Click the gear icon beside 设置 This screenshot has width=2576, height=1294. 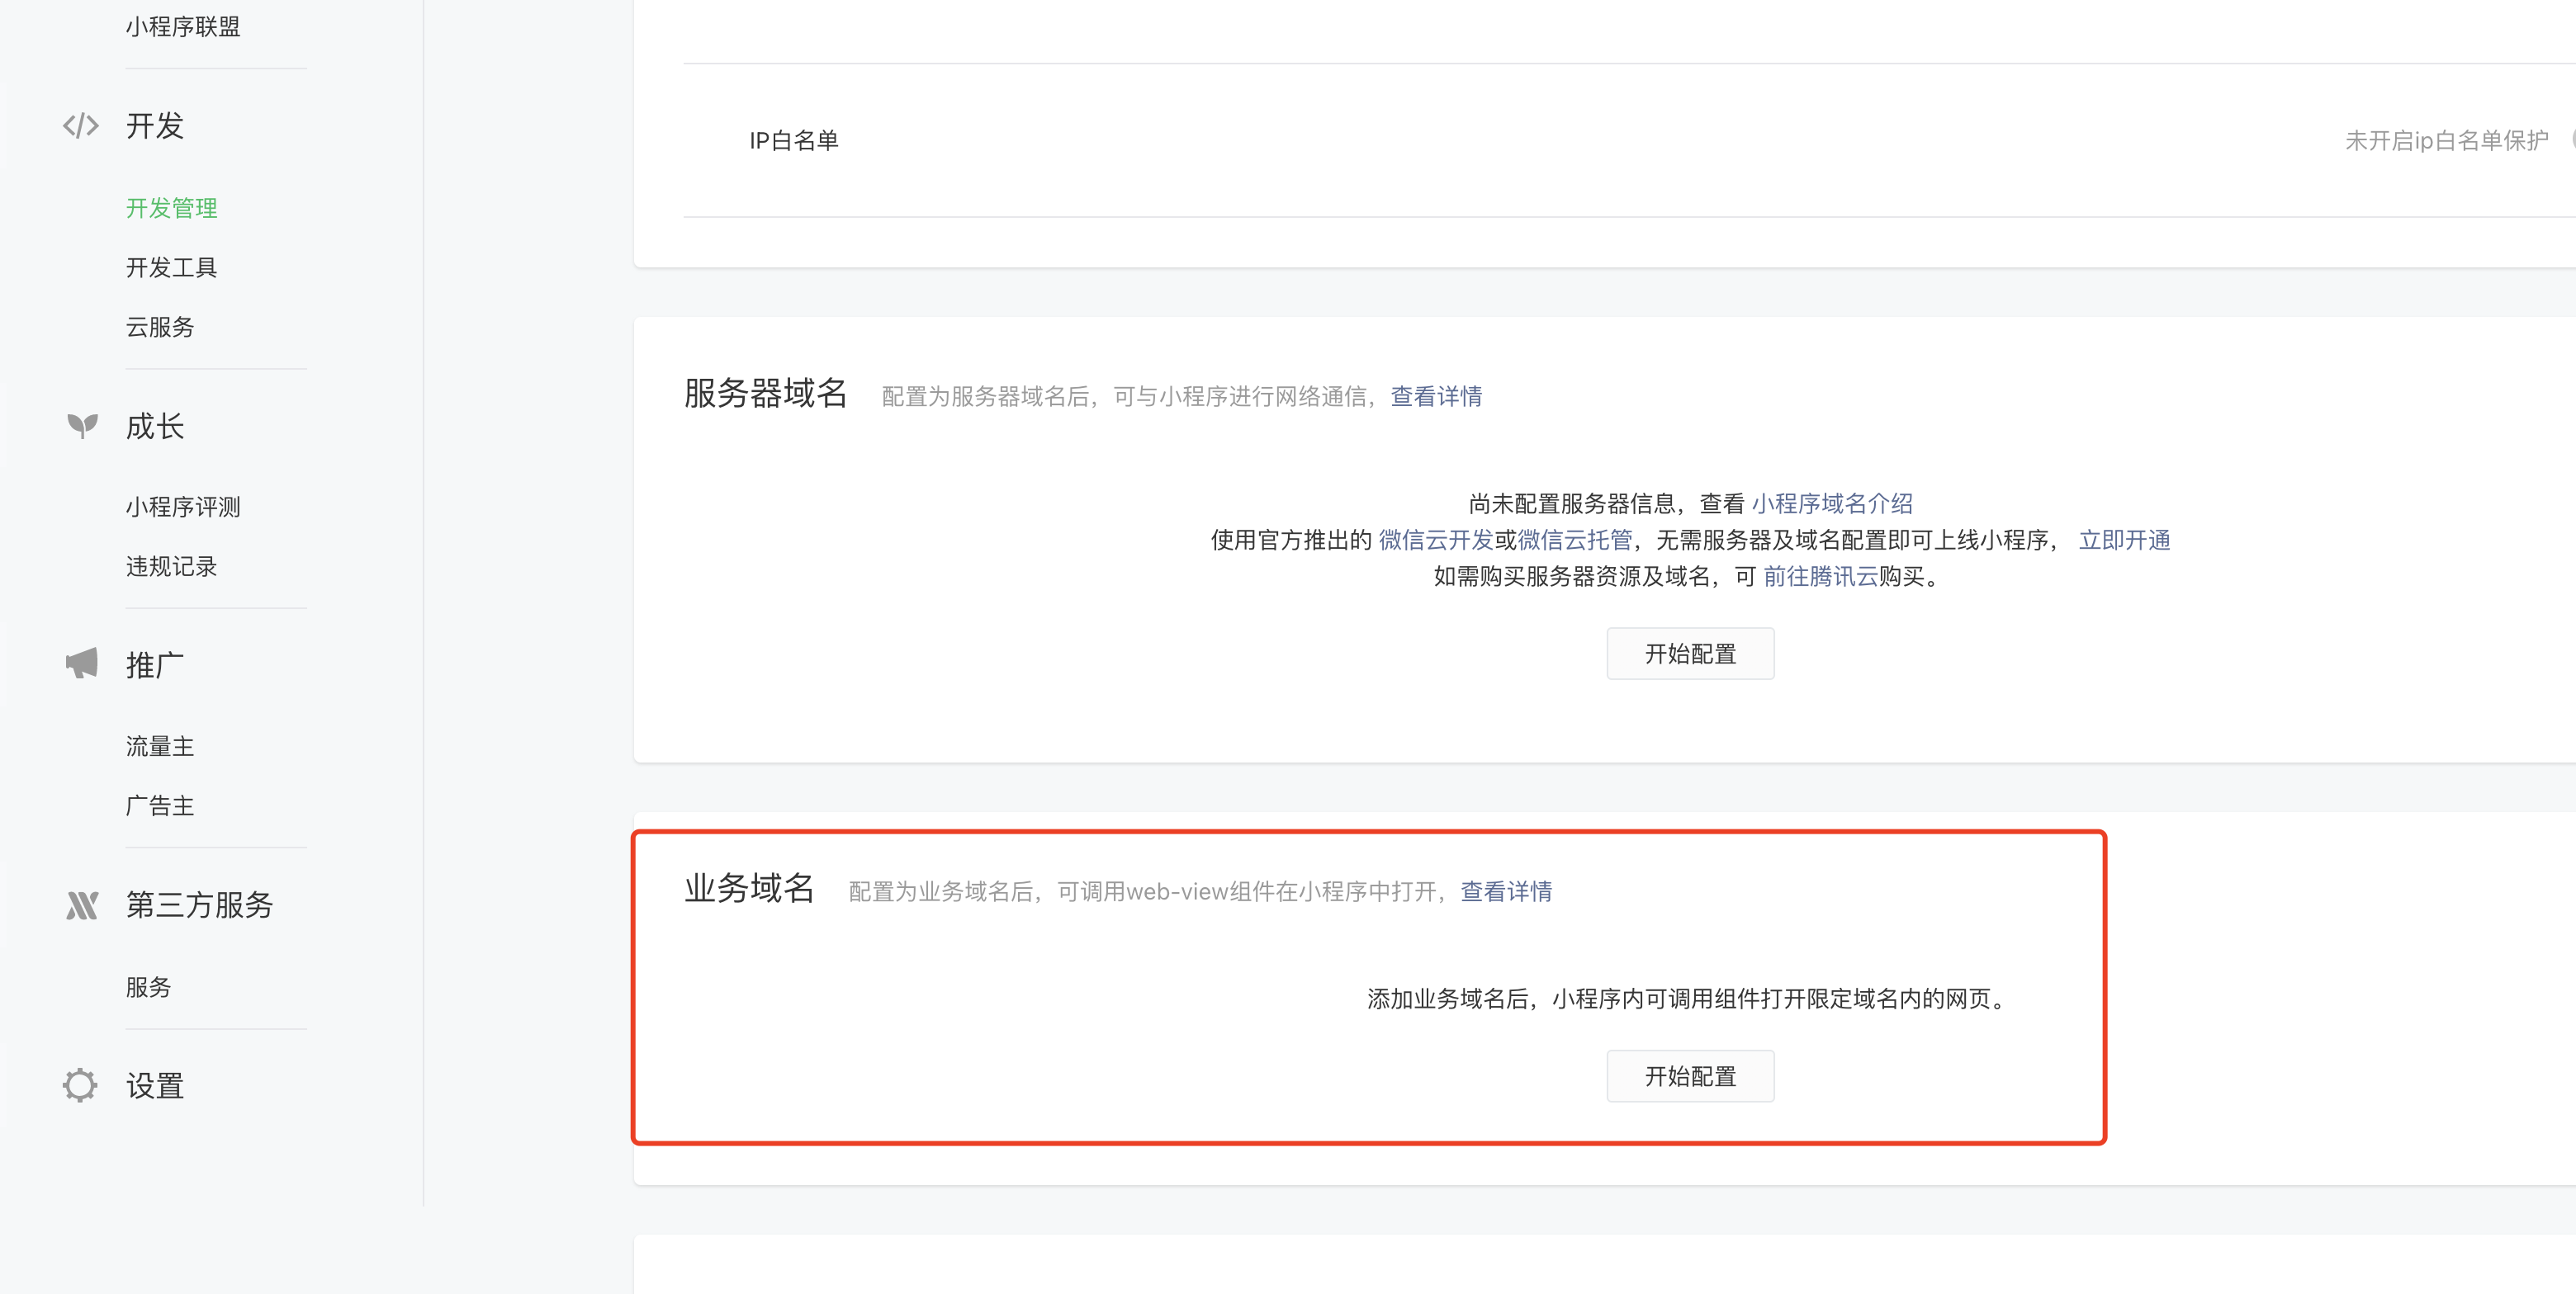80,1085
